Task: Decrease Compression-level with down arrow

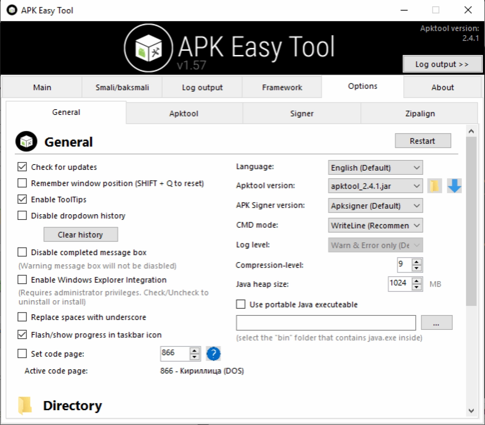Action: pos(416,268)
